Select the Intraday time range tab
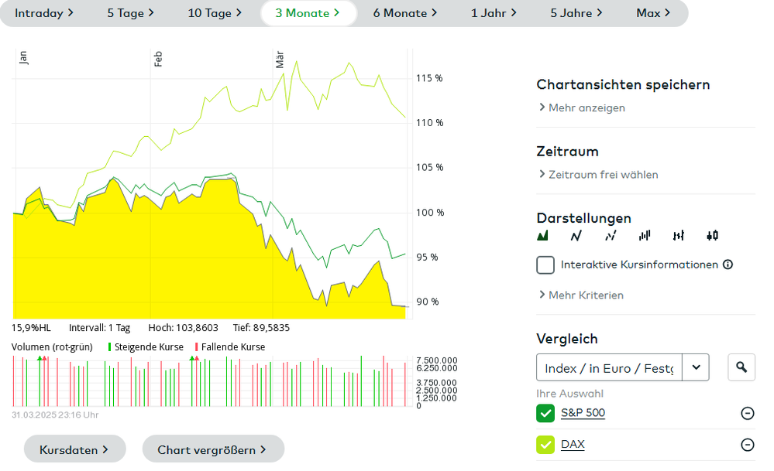774x471 pixels. pyautogui.click(x=44, y=13)
